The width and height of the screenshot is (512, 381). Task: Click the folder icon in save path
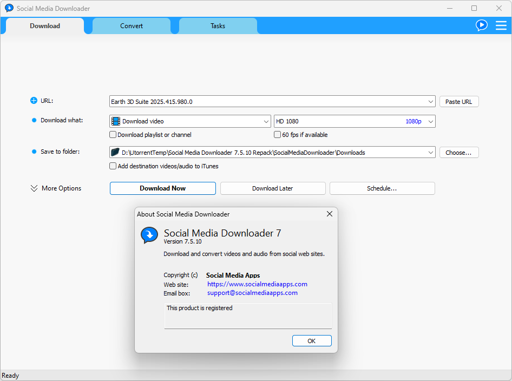coord(115,152)
